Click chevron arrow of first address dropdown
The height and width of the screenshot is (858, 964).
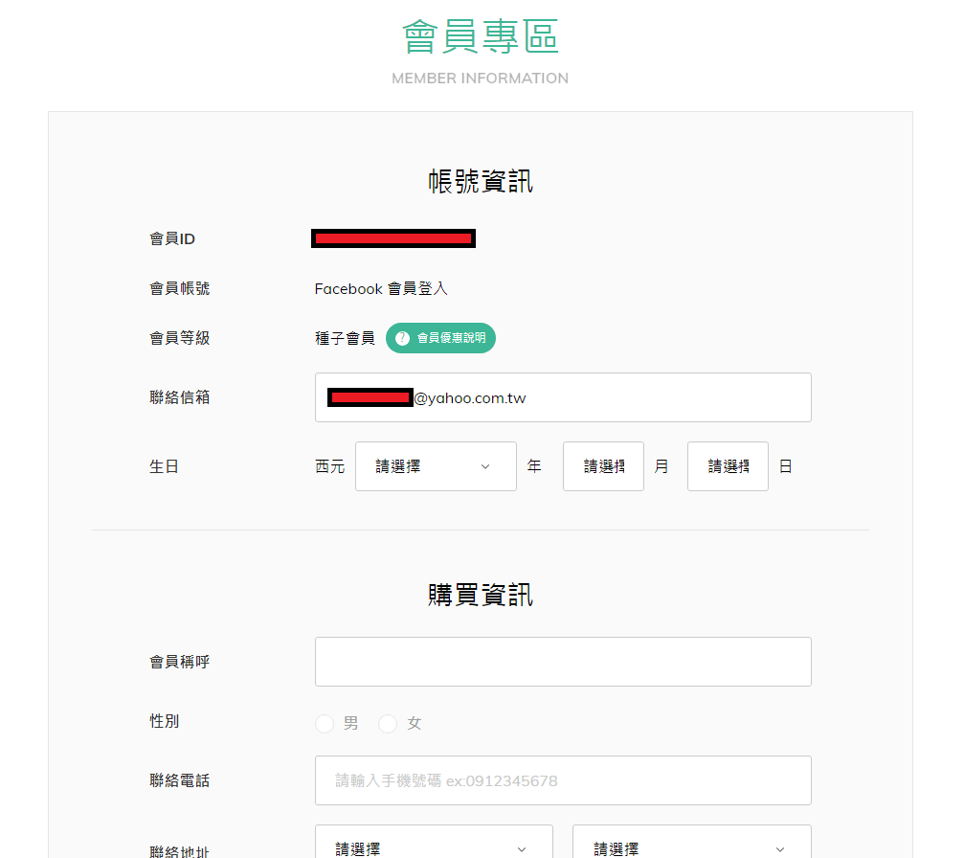522,849
